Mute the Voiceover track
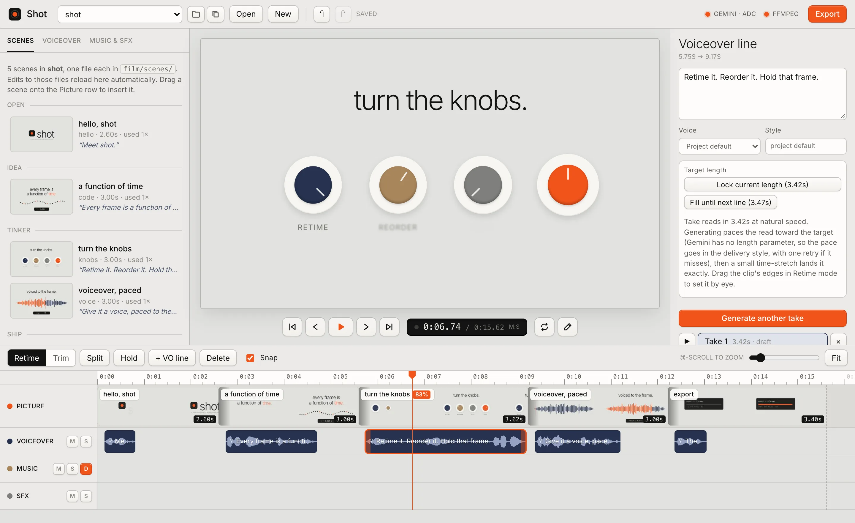 72,441
